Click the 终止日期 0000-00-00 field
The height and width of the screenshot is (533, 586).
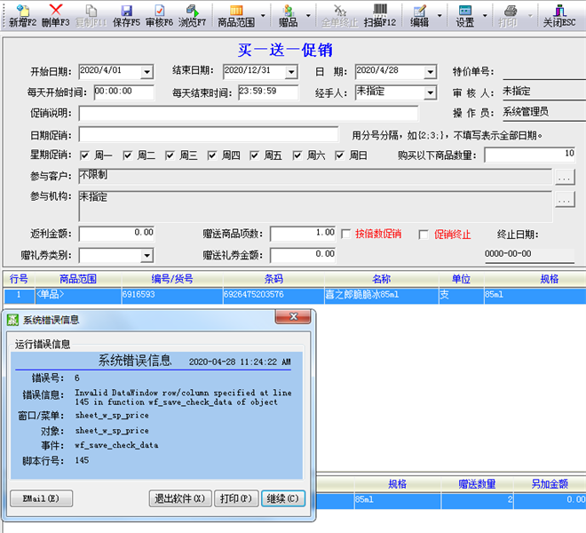click(529, 254)
